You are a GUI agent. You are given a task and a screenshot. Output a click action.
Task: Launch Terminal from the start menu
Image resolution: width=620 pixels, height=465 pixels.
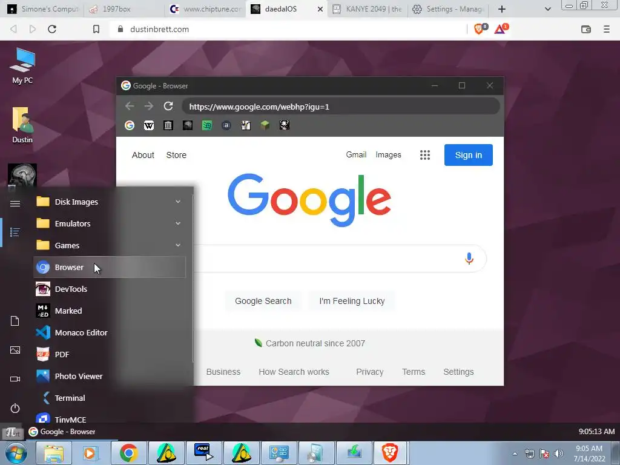[x=110, y=398]
